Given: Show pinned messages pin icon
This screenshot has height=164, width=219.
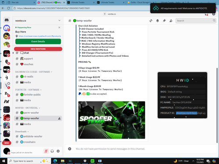Looking at the screenshot, I should [x=164, y=21].
